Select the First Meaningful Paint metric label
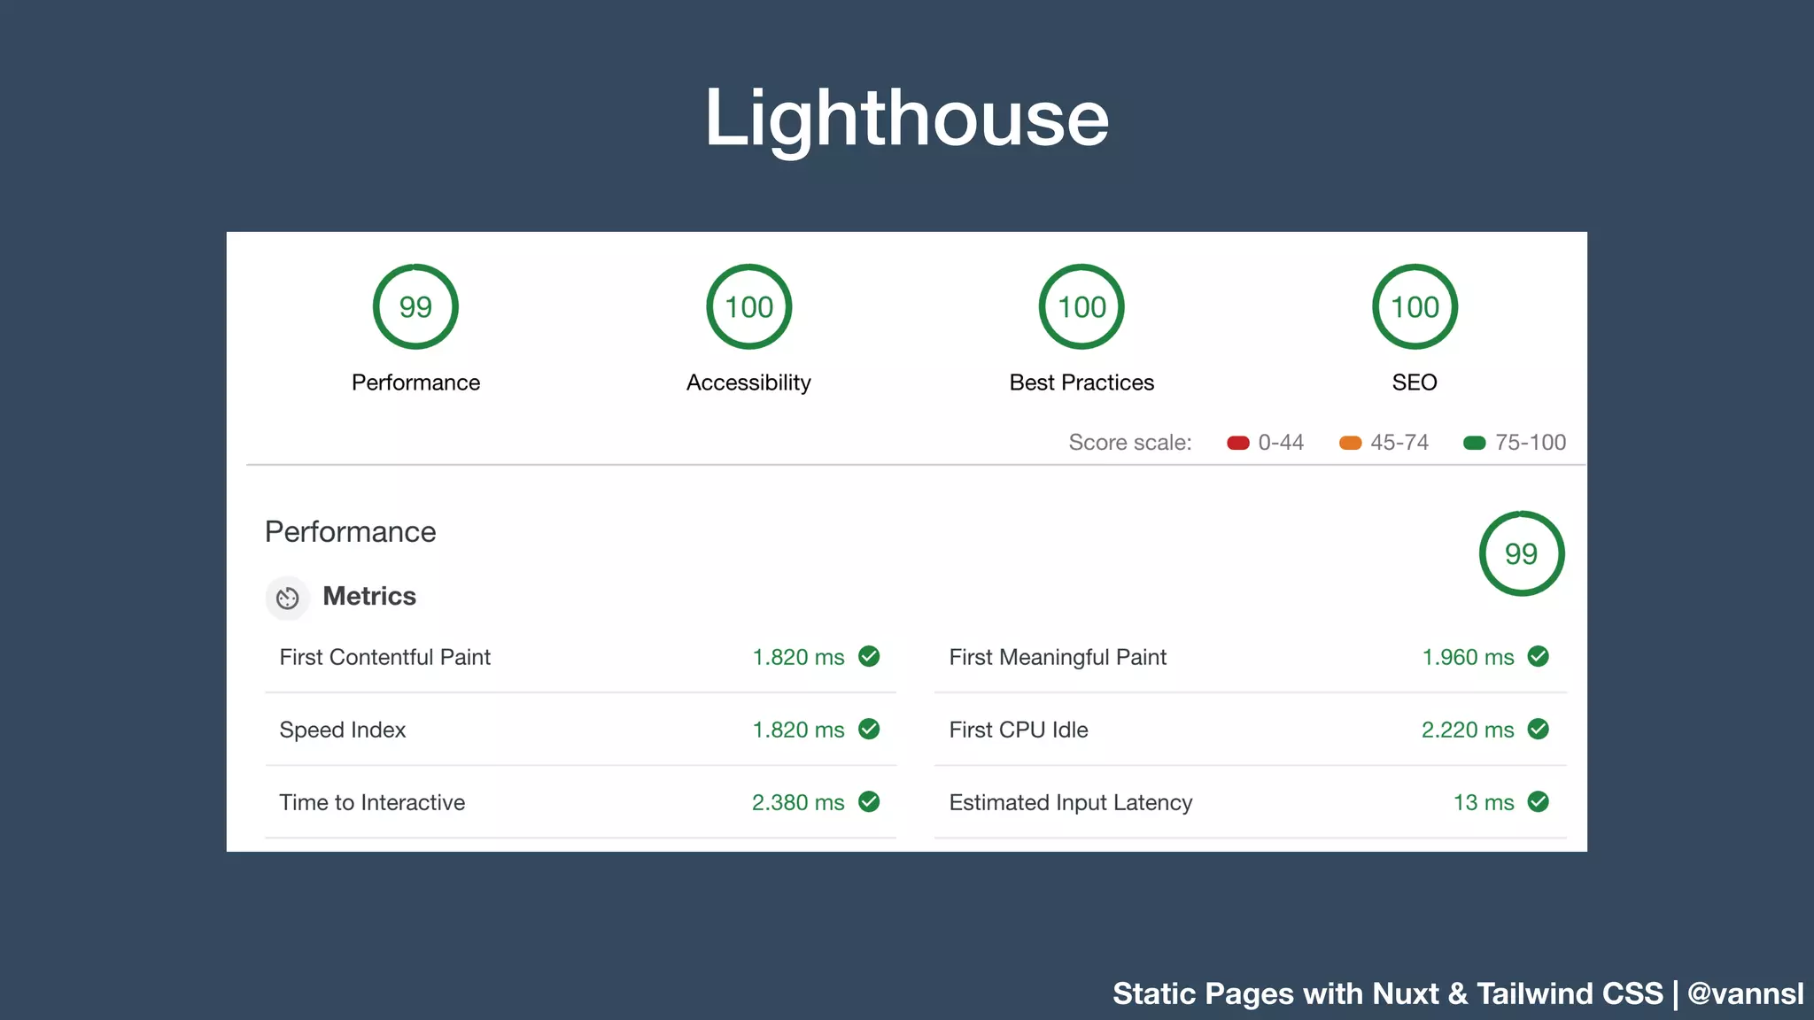The height and width of the screenshot is (1020, 1814). pos(1058,657)
